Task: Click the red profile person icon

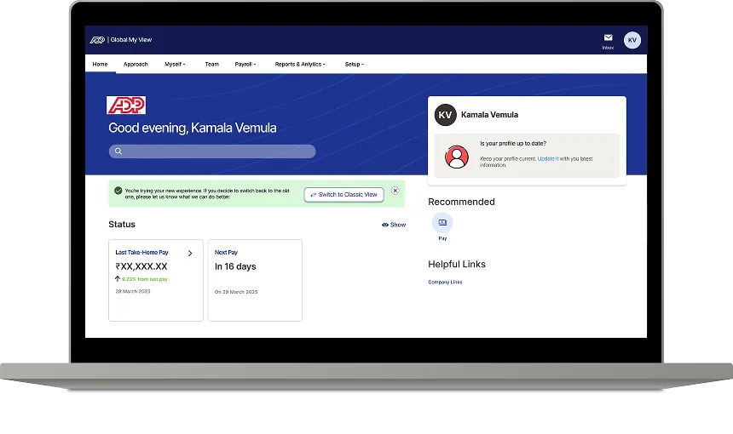Action: [457, 157]
